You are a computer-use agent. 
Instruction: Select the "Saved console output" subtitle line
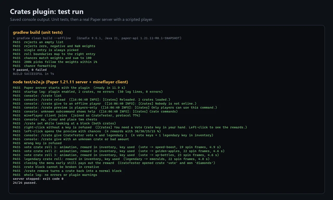pyautogui.click(x=81, y=20)
